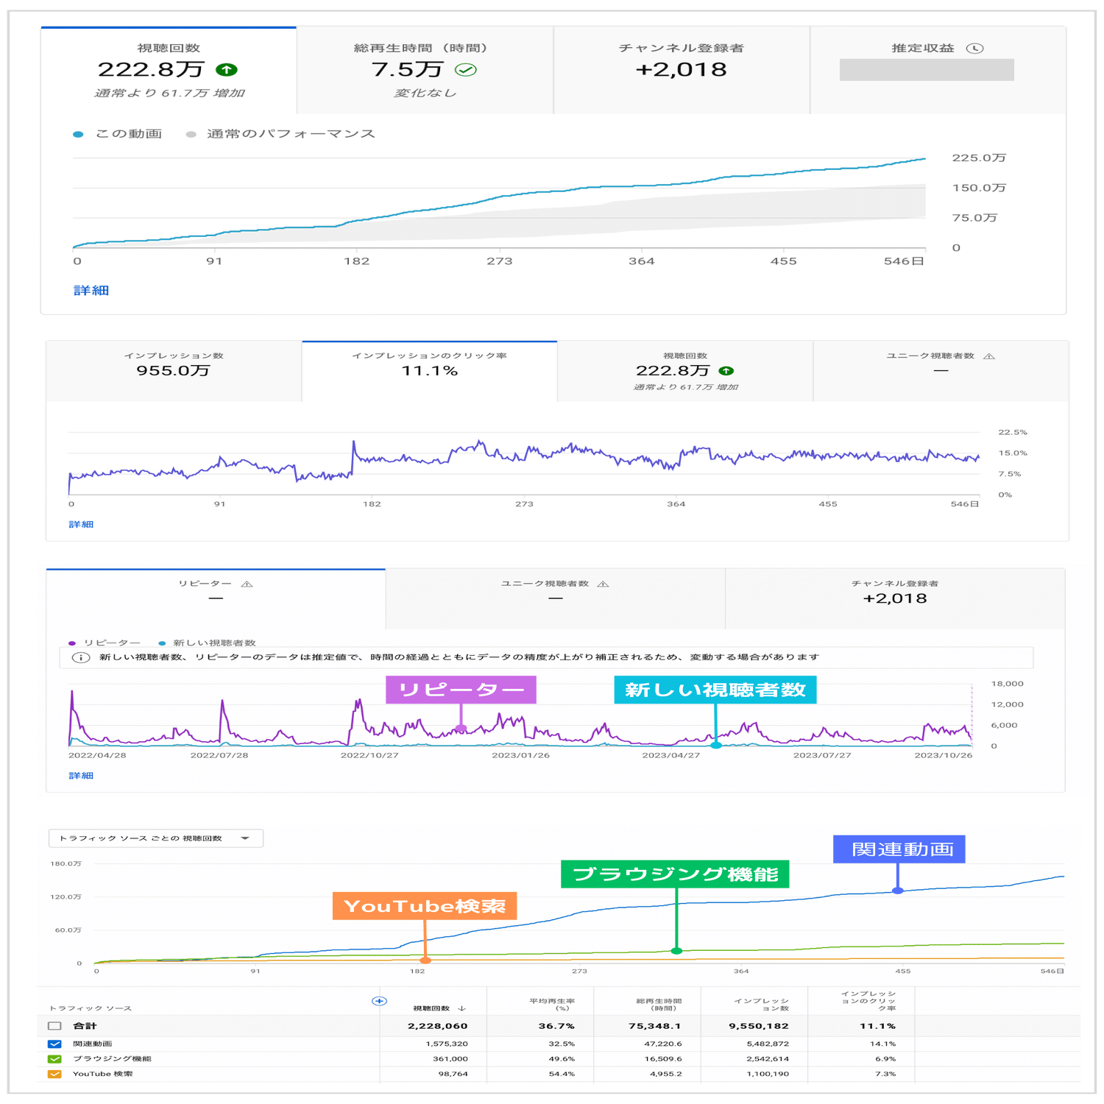Click the blue plus icon in the table header

(x=380, y=1001)
